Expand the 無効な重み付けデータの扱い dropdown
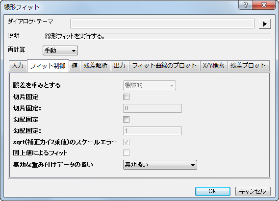The image size is (279, 201). pyautogui.click(x=160, y=165)
